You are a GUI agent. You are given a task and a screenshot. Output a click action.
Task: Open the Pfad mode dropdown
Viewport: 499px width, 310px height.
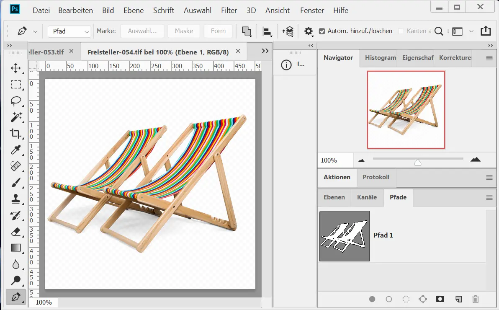coord(69,31)
